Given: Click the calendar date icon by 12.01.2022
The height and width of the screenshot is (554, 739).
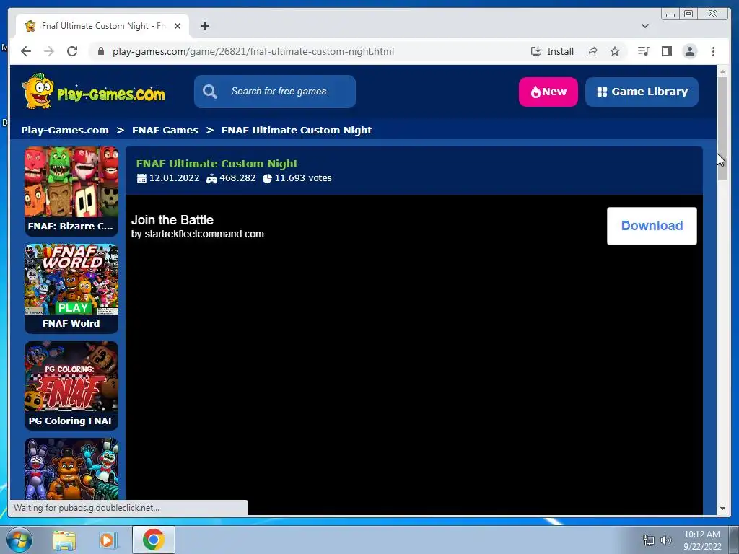Looking at the screenshot, I should [141, 179].
